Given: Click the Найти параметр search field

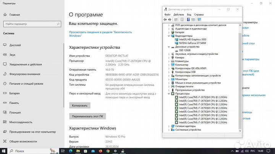Looking at the screenshot, I should pyautogui.click(x=32, y=24).
